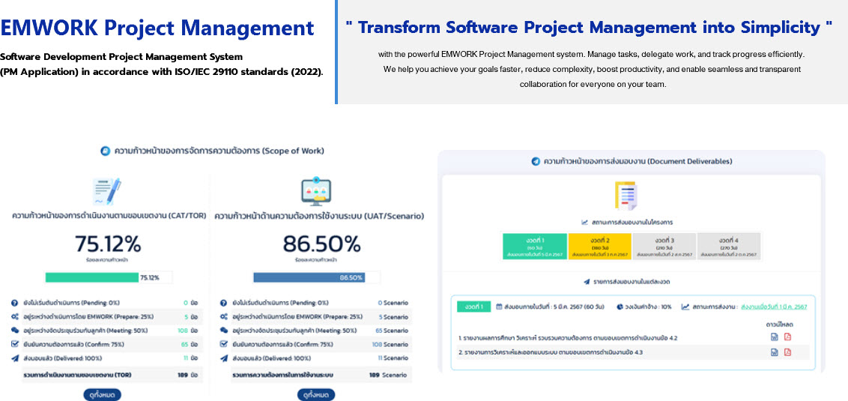Image resolution: width=848 pixels, height=401 pixels.
Task: Click the TOR row 'Delivered: 100%'
Action: point(106,358)
